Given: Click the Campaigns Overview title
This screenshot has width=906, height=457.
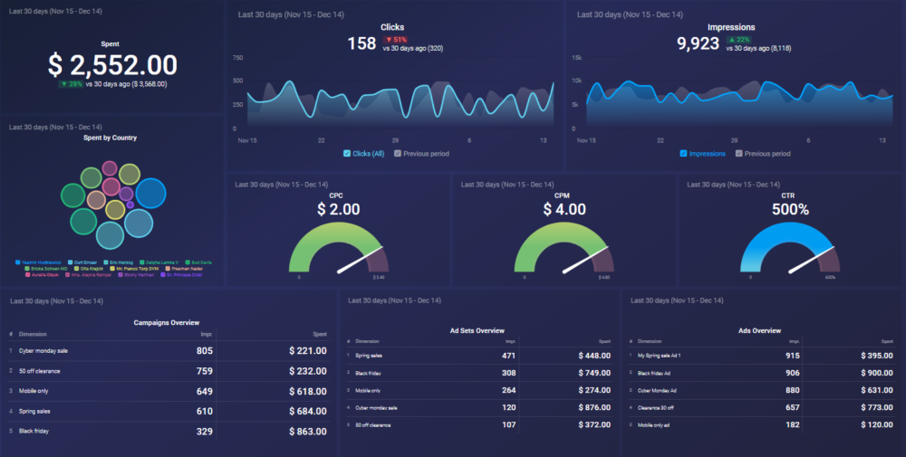Looking at the screenshot, I should pos(167,322).
